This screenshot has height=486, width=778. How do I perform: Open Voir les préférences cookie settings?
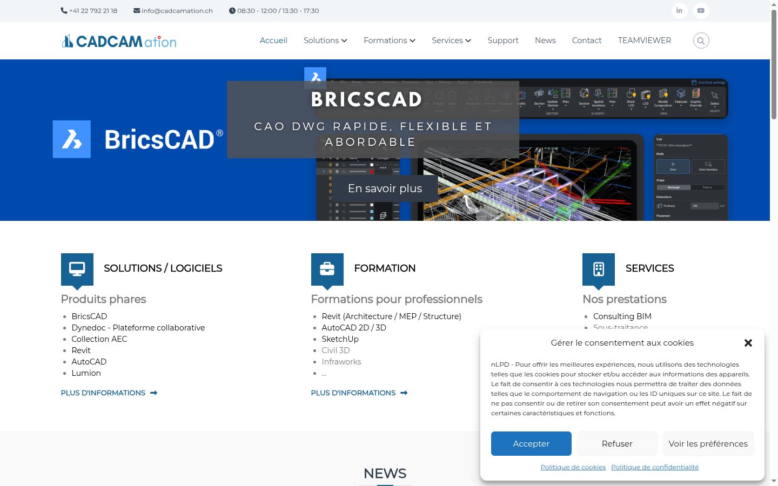(x=708, y=443)
